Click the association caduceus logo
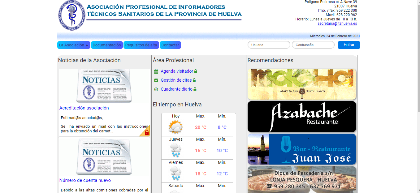Image resolution: width=420 pixels, height=193 pixels. [71, 15]
